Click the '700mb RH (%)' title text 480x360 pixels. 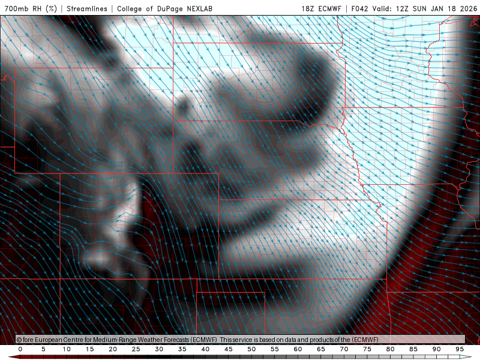[31, 8]
